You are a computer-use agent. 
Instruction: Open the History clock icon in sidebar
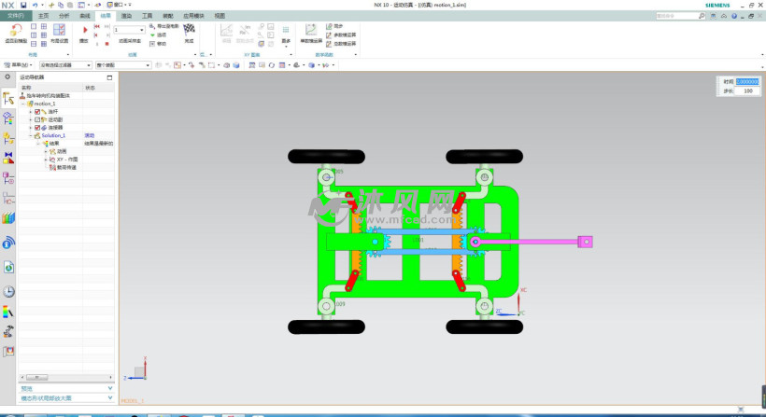8,292
